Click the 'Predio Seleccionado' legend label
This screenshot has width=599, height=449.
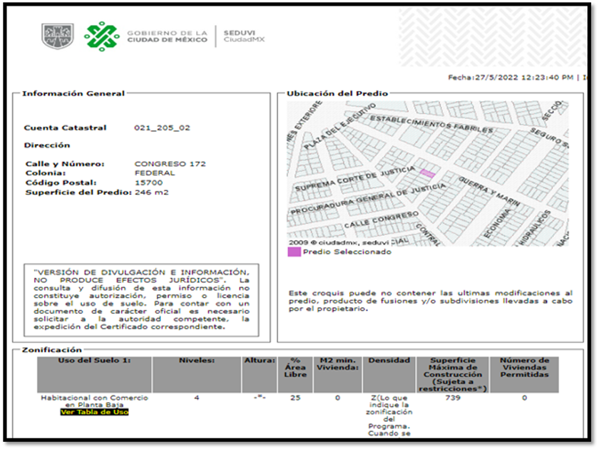347,252
